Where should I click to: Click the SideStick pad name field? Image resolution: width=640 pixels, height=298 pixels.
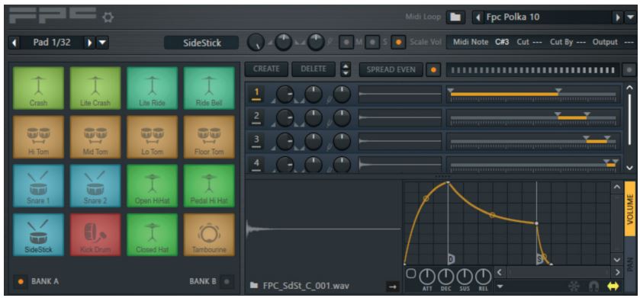(x=201, y=43)
